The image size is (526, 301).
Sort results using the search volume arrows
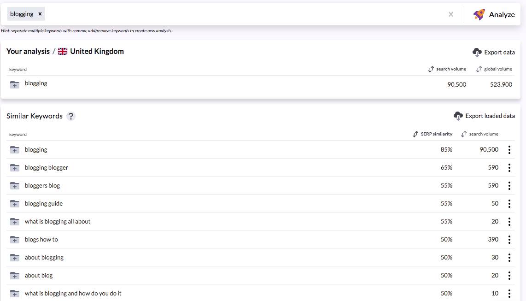(430, 69)
